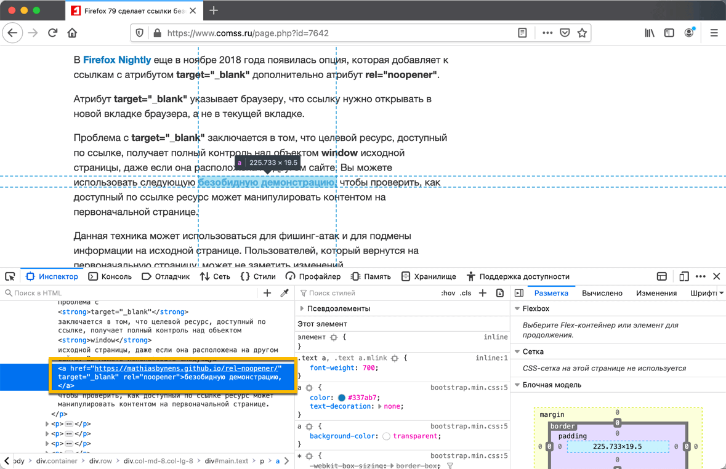Click the URL address bar
726x469 pixels.
[x=341, y=33]
